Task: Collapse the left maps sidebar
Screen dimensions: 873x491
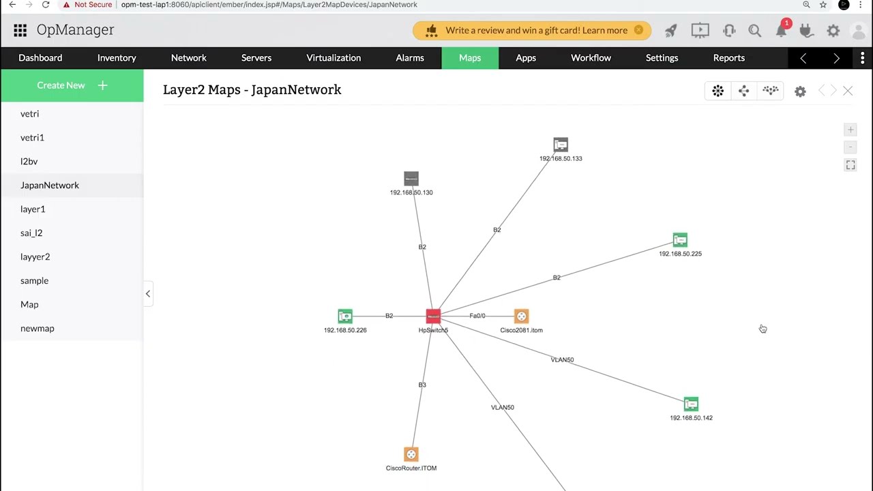Action: coord(148,293)
